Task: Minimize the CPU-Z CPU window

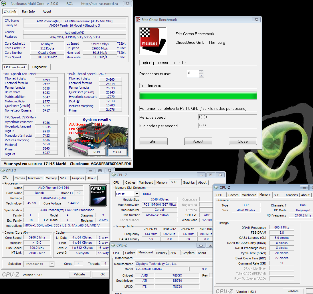Action: click(x=91, y=171)
